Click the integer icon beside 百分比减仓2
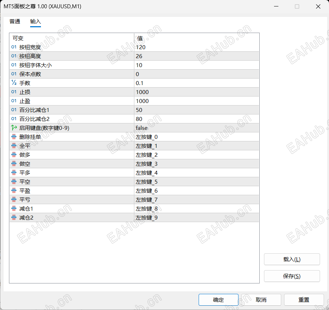The width and height of the screenshot is (329, 310). click(14, 119)
